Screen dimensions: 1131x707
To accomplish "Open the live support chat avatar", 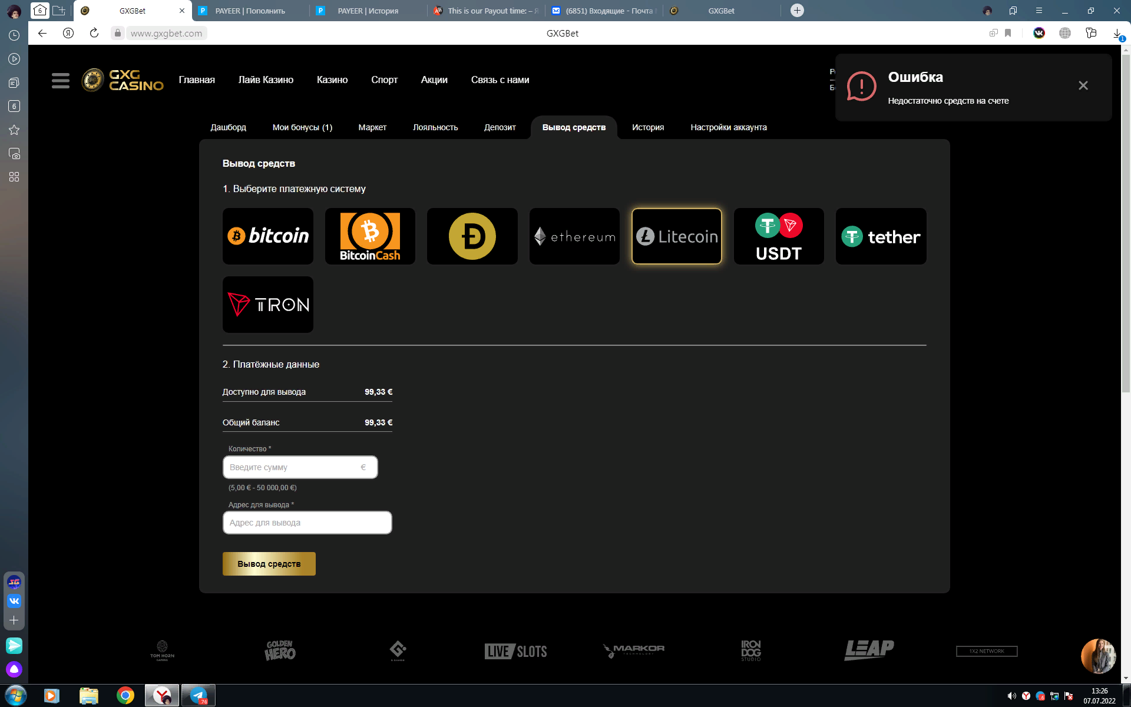I will [1098, 656].
